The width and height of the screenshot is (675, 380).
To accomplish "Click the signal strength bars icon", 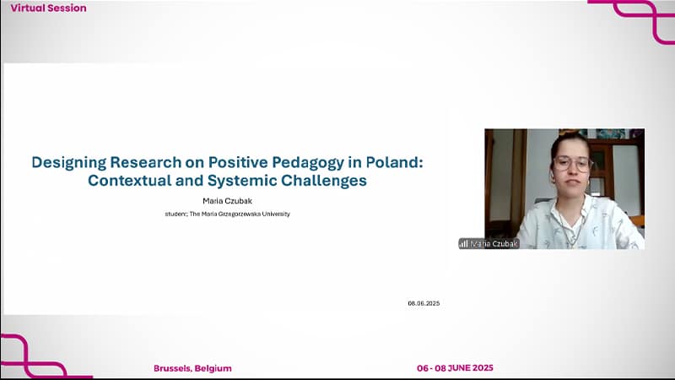I will tap(463, 243).
